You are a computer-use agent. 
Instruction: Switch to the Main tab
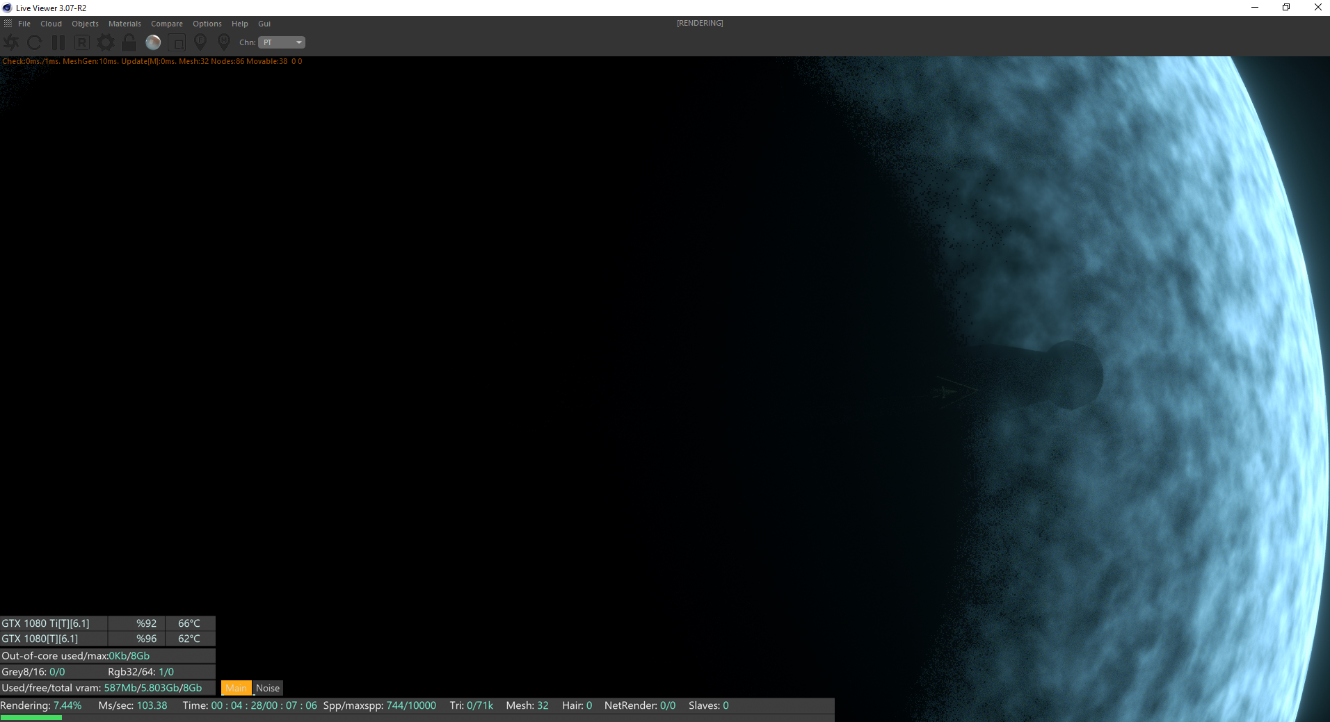coord(237,688)
